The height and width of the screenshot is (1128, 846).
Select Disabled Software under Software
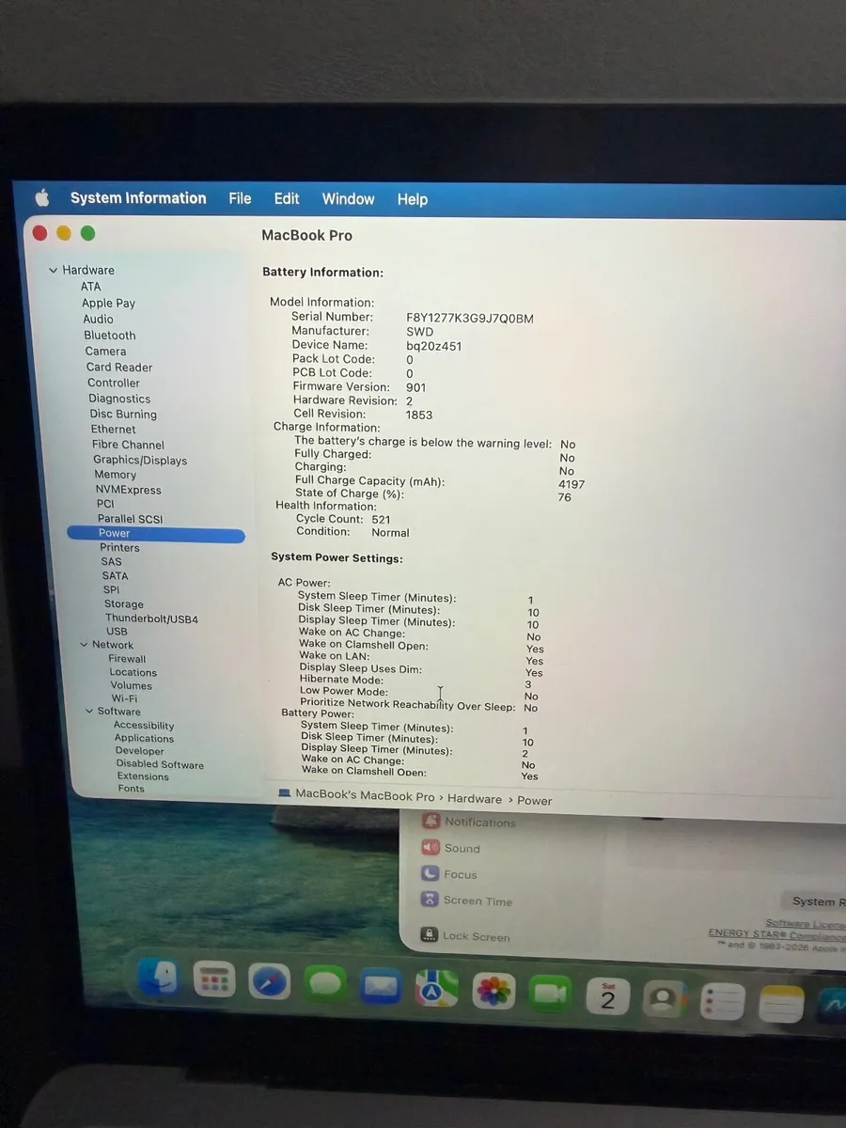click(160, 764)
